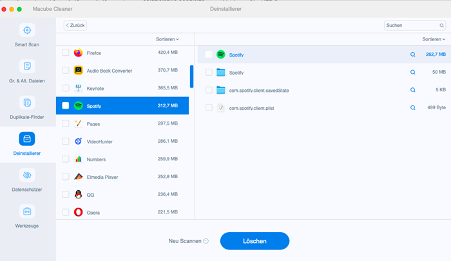Select the Datenschützer label
This screenshot has height=261, width=451.
27,190
